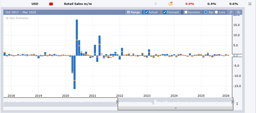Click the Retail Sales m/m event title
This screenshot has width=256, height=113.
78,4
